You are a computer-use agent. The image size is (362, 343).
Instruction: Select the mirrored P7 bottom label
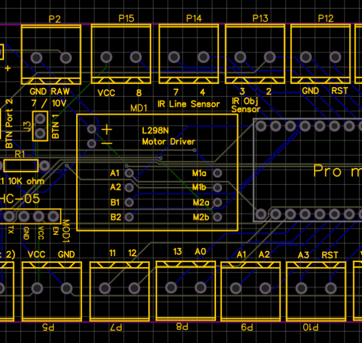pyautogui.click(x=116, y=328)
